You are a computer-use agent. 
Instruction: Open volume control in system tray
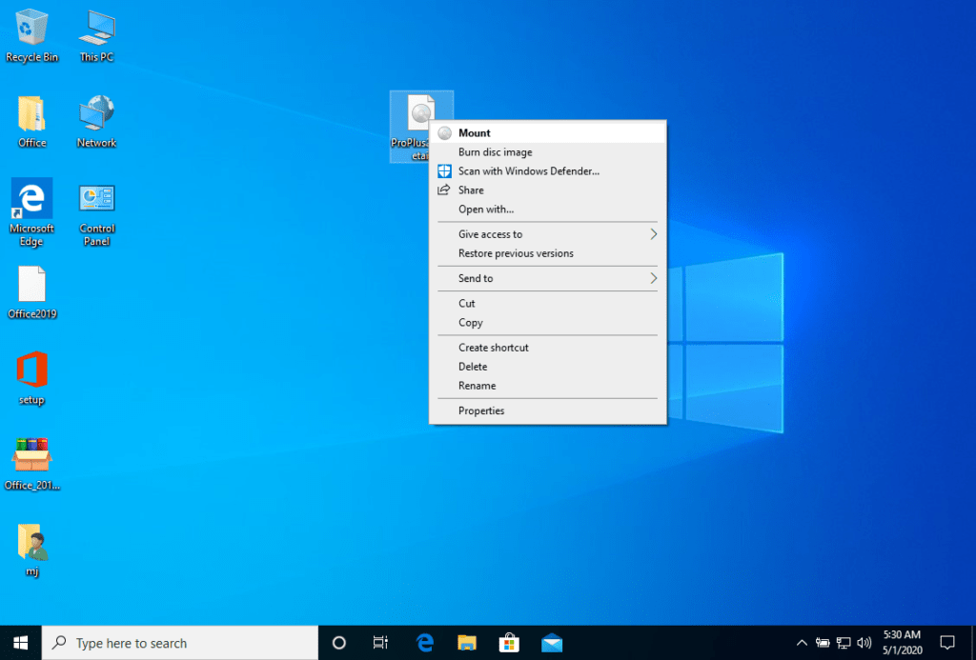pos(864,643)
